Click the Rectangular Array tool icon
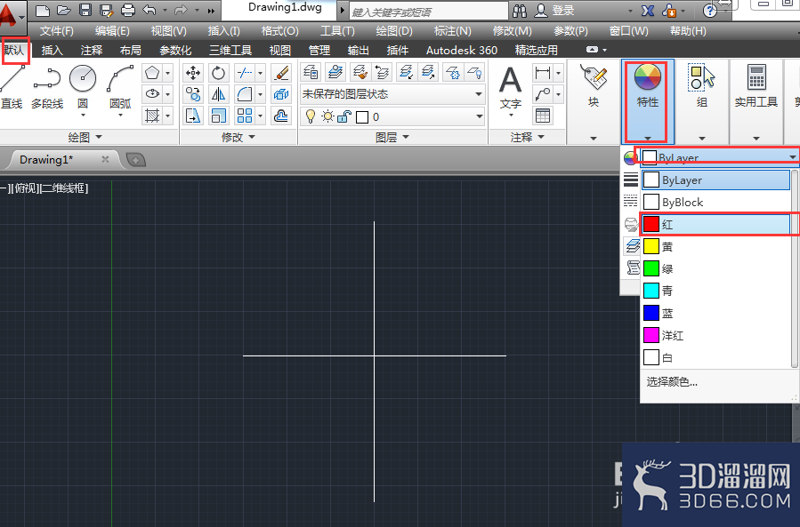This screenshot has width=800, height=527. click(x=245, y=116)
